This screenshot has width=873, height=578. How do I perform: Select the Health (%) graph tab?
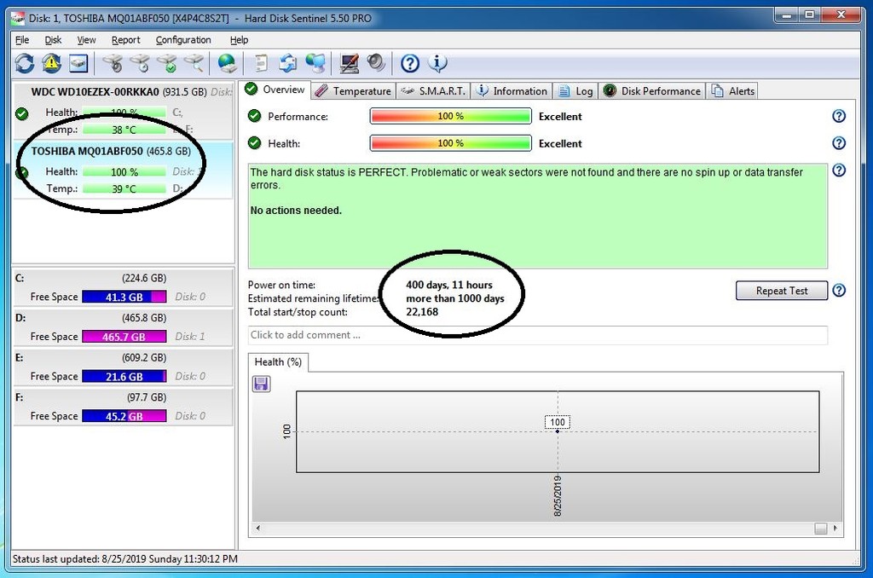click(x=278, y=362)
